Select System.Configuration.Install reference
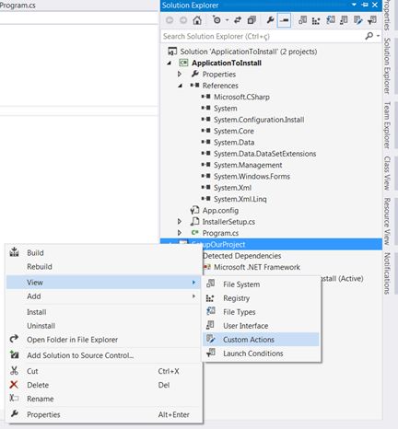Viewport: 398px width, 429px height. coord(259,120)
